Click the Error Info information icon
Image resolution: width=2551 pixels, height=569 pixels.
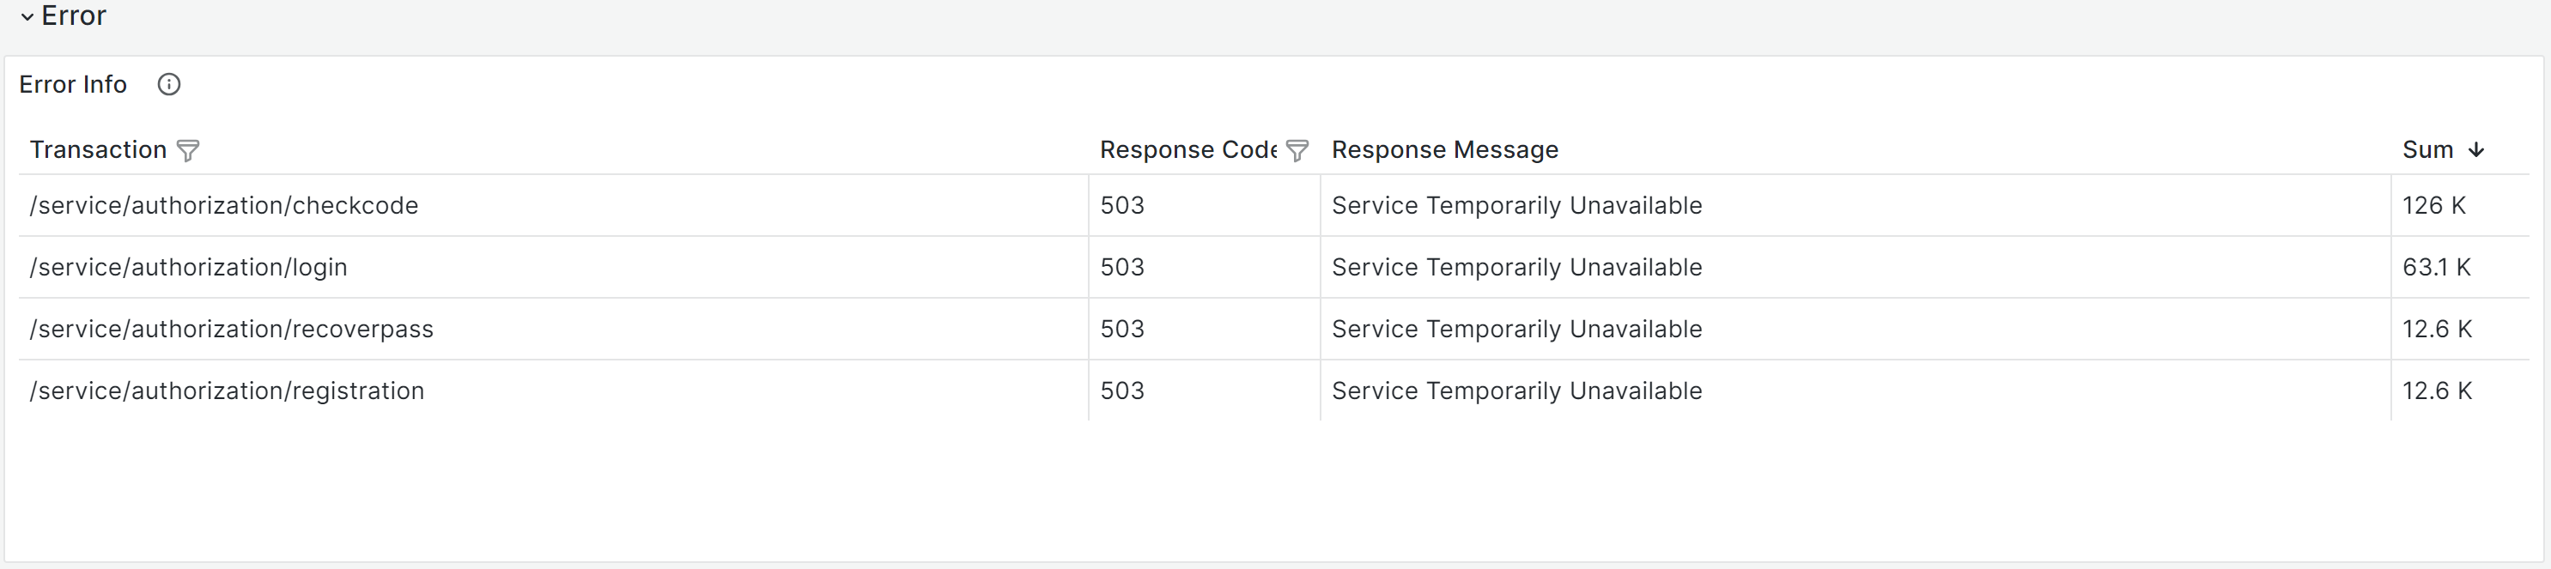pos(169,84)
